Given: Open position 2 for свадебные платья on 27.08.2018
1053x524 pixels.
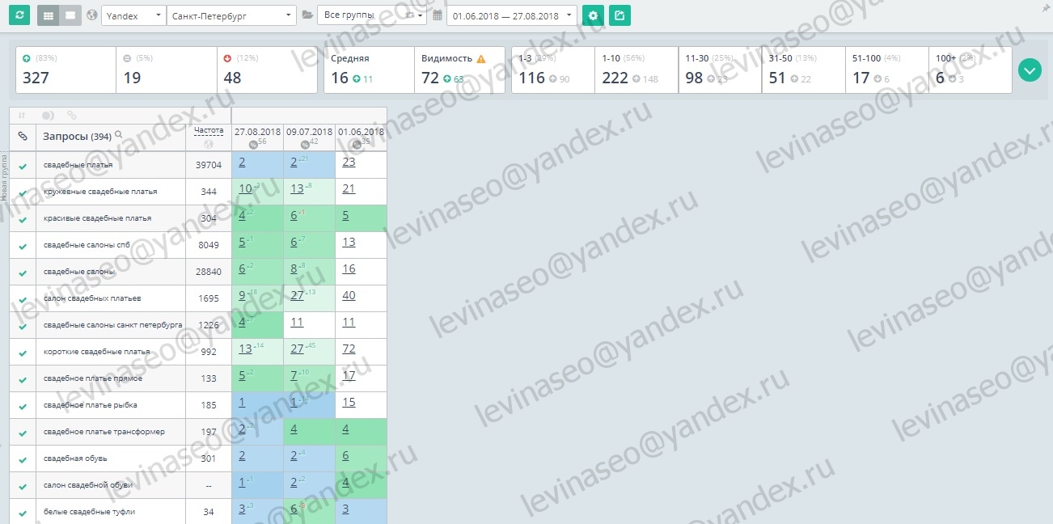Looking at the screenshot, I should point(242,162).
